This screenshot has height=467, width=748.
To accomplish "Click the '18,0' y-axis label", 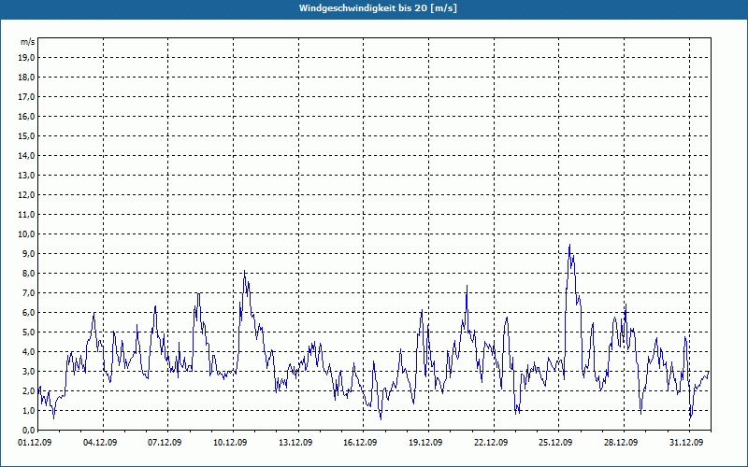I will click(x=26, y=78).
